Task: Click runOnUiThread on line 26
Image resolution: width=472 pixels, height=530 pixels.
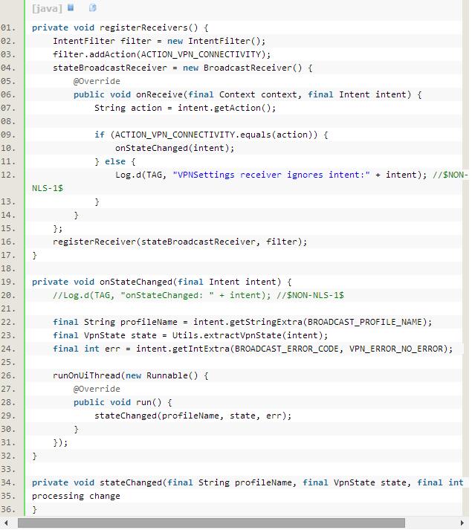Action: [86, 375]
